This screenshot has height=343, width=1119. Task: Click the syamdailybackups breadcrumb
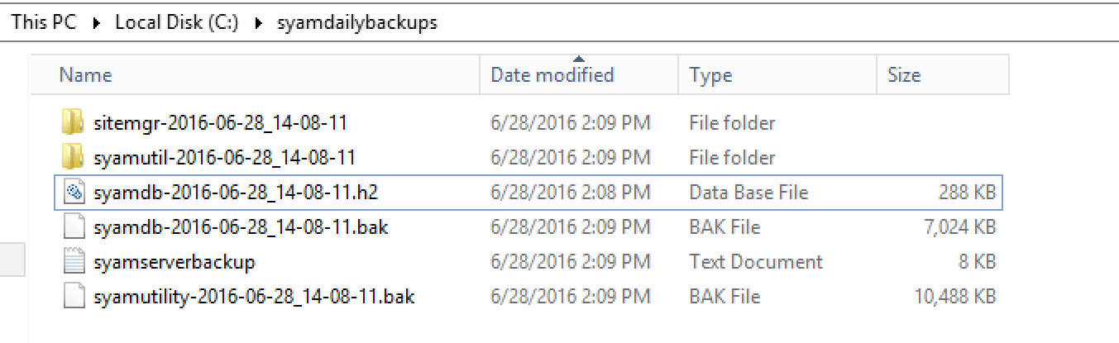[x=356, y=23]
